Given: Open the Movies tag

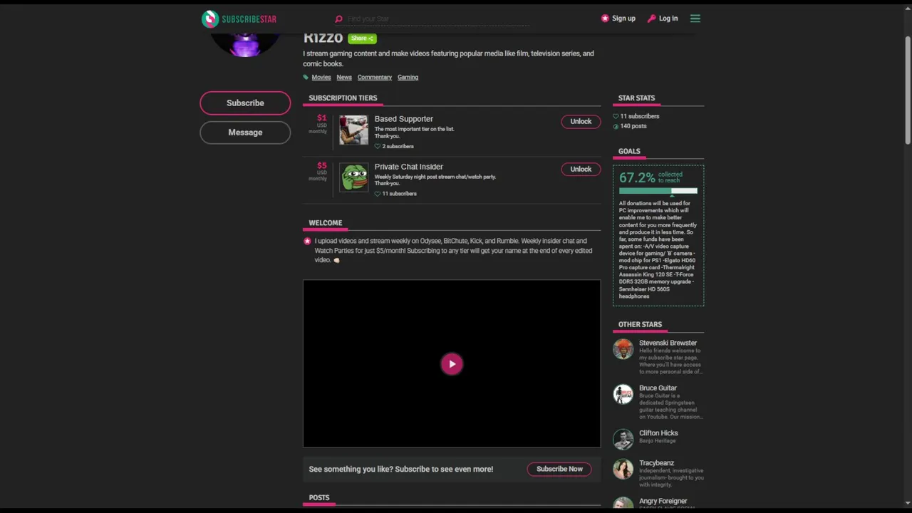Looking at the screenshot, I should pyautogui.click(x=321, y=77).
